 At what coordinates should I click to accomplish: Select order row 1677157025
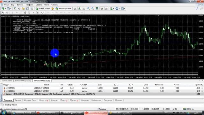click(103, 88)
